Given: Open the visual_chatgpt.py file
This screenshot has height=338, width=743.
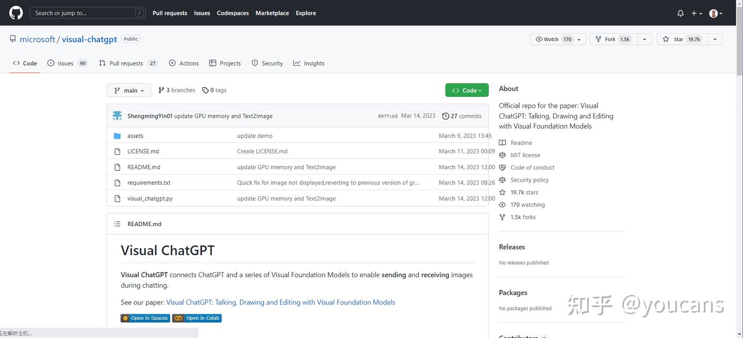Looking at the screenshot, I should (150, 198).
